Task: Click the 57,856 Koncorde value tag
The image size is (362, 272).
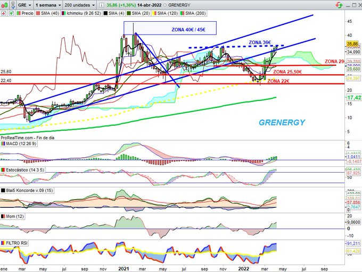Action: point(353,202)
